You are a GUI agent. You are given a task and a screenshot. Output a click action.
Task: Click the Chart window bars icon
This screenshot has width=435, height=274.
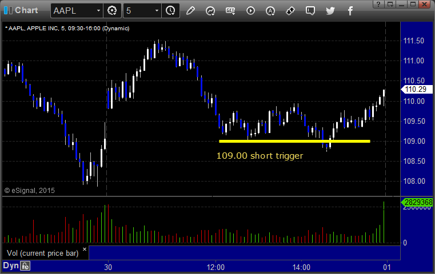(x=8, y=10)
